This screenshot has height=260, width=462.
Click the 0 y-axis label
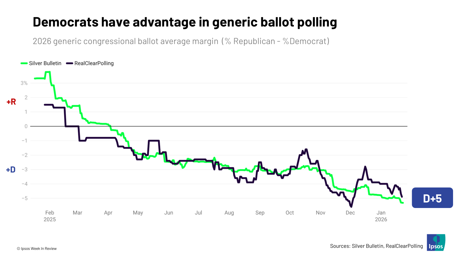(26, 126)
